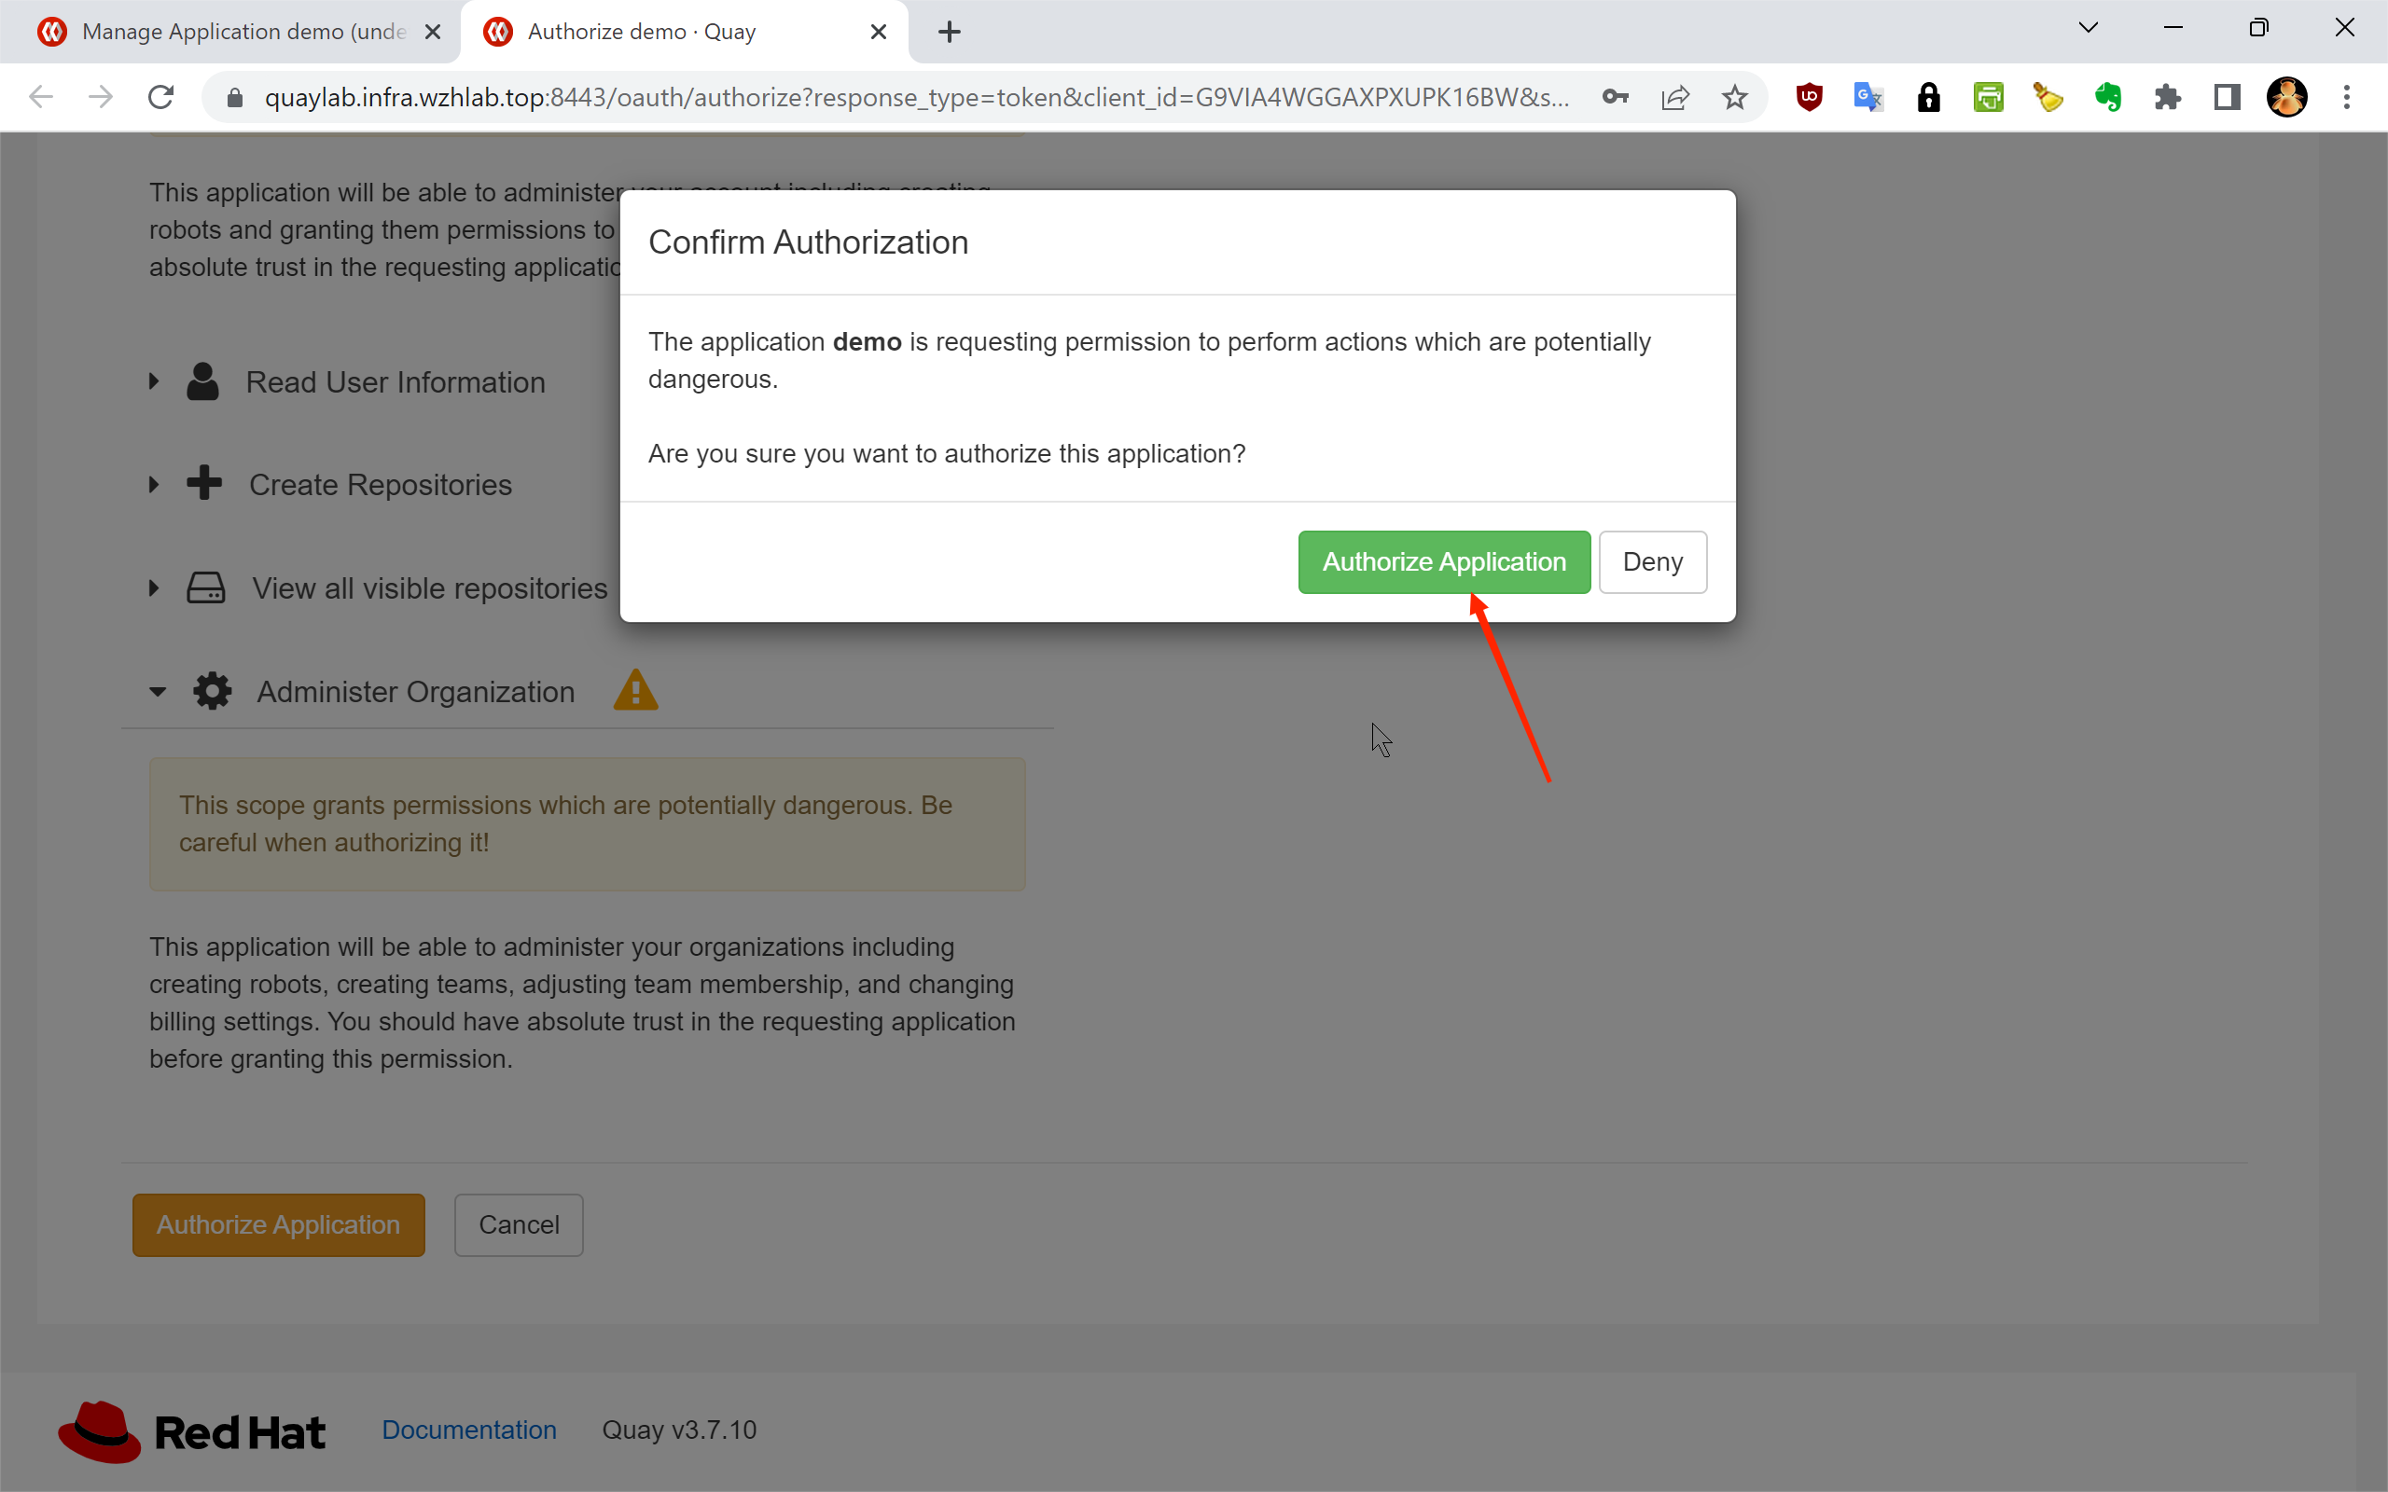Viewport: 2388px width, 1492px height.
Task: Click green Authorize Application button in dialog
Action: (1443, 561)
